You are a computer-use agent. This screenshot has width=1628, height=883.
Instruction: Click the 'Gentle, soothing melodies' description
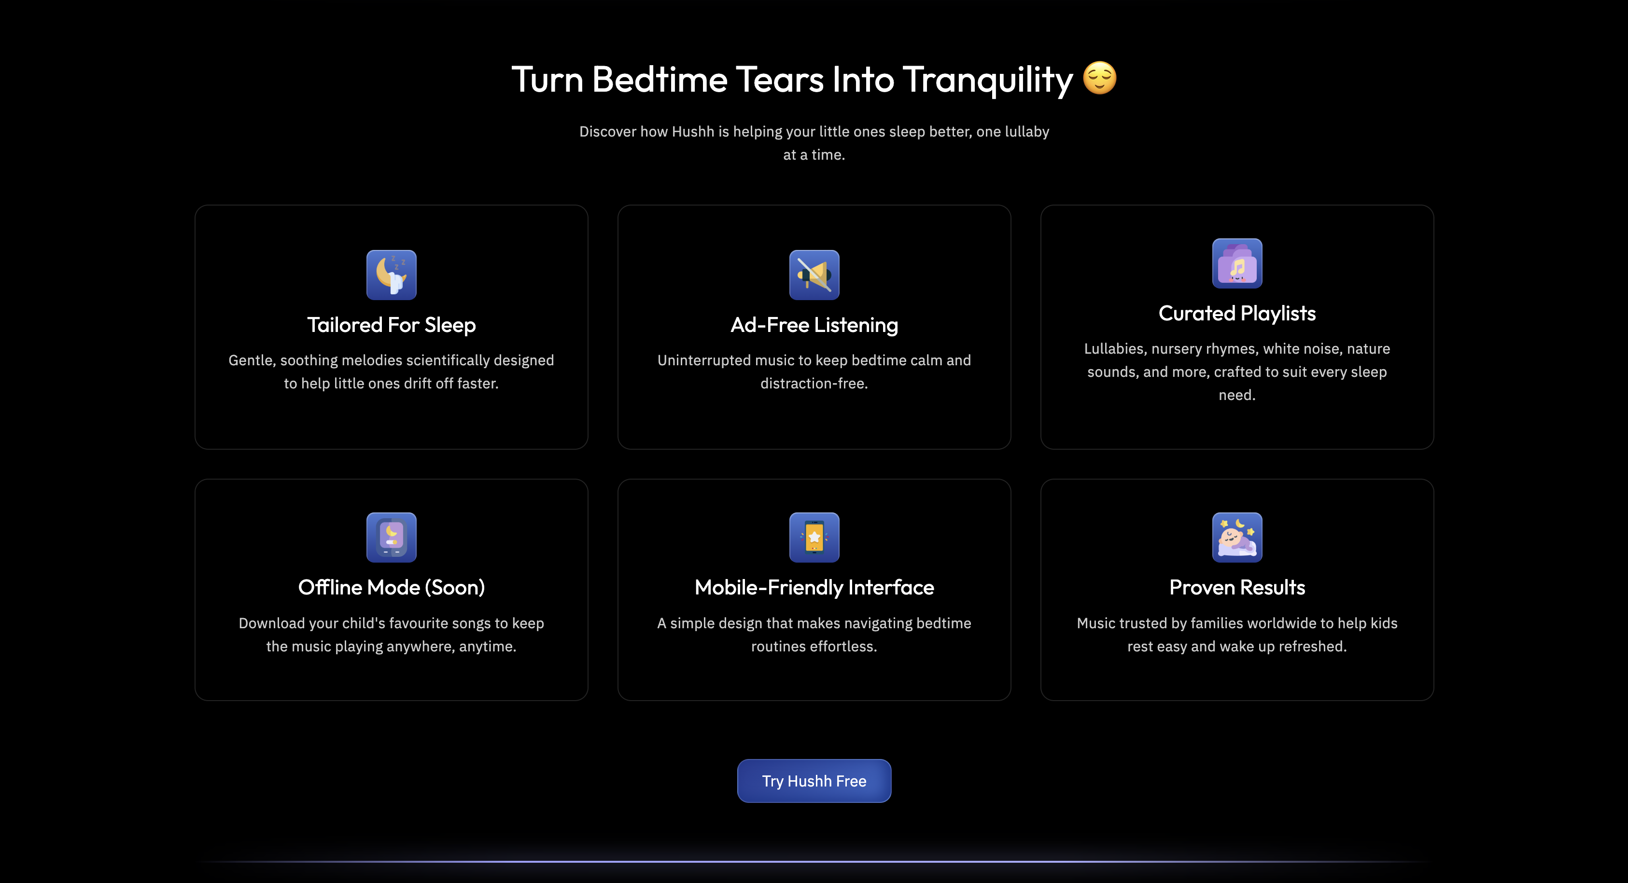pos(391,372)
